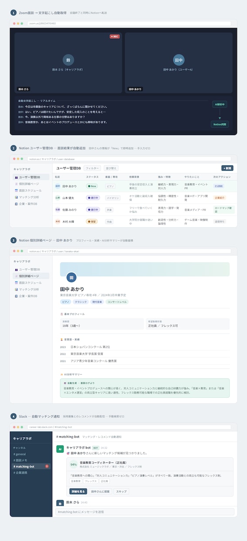Click the 企業紹介 next action pill
This screenshot has width=247, height=541.
220,198
